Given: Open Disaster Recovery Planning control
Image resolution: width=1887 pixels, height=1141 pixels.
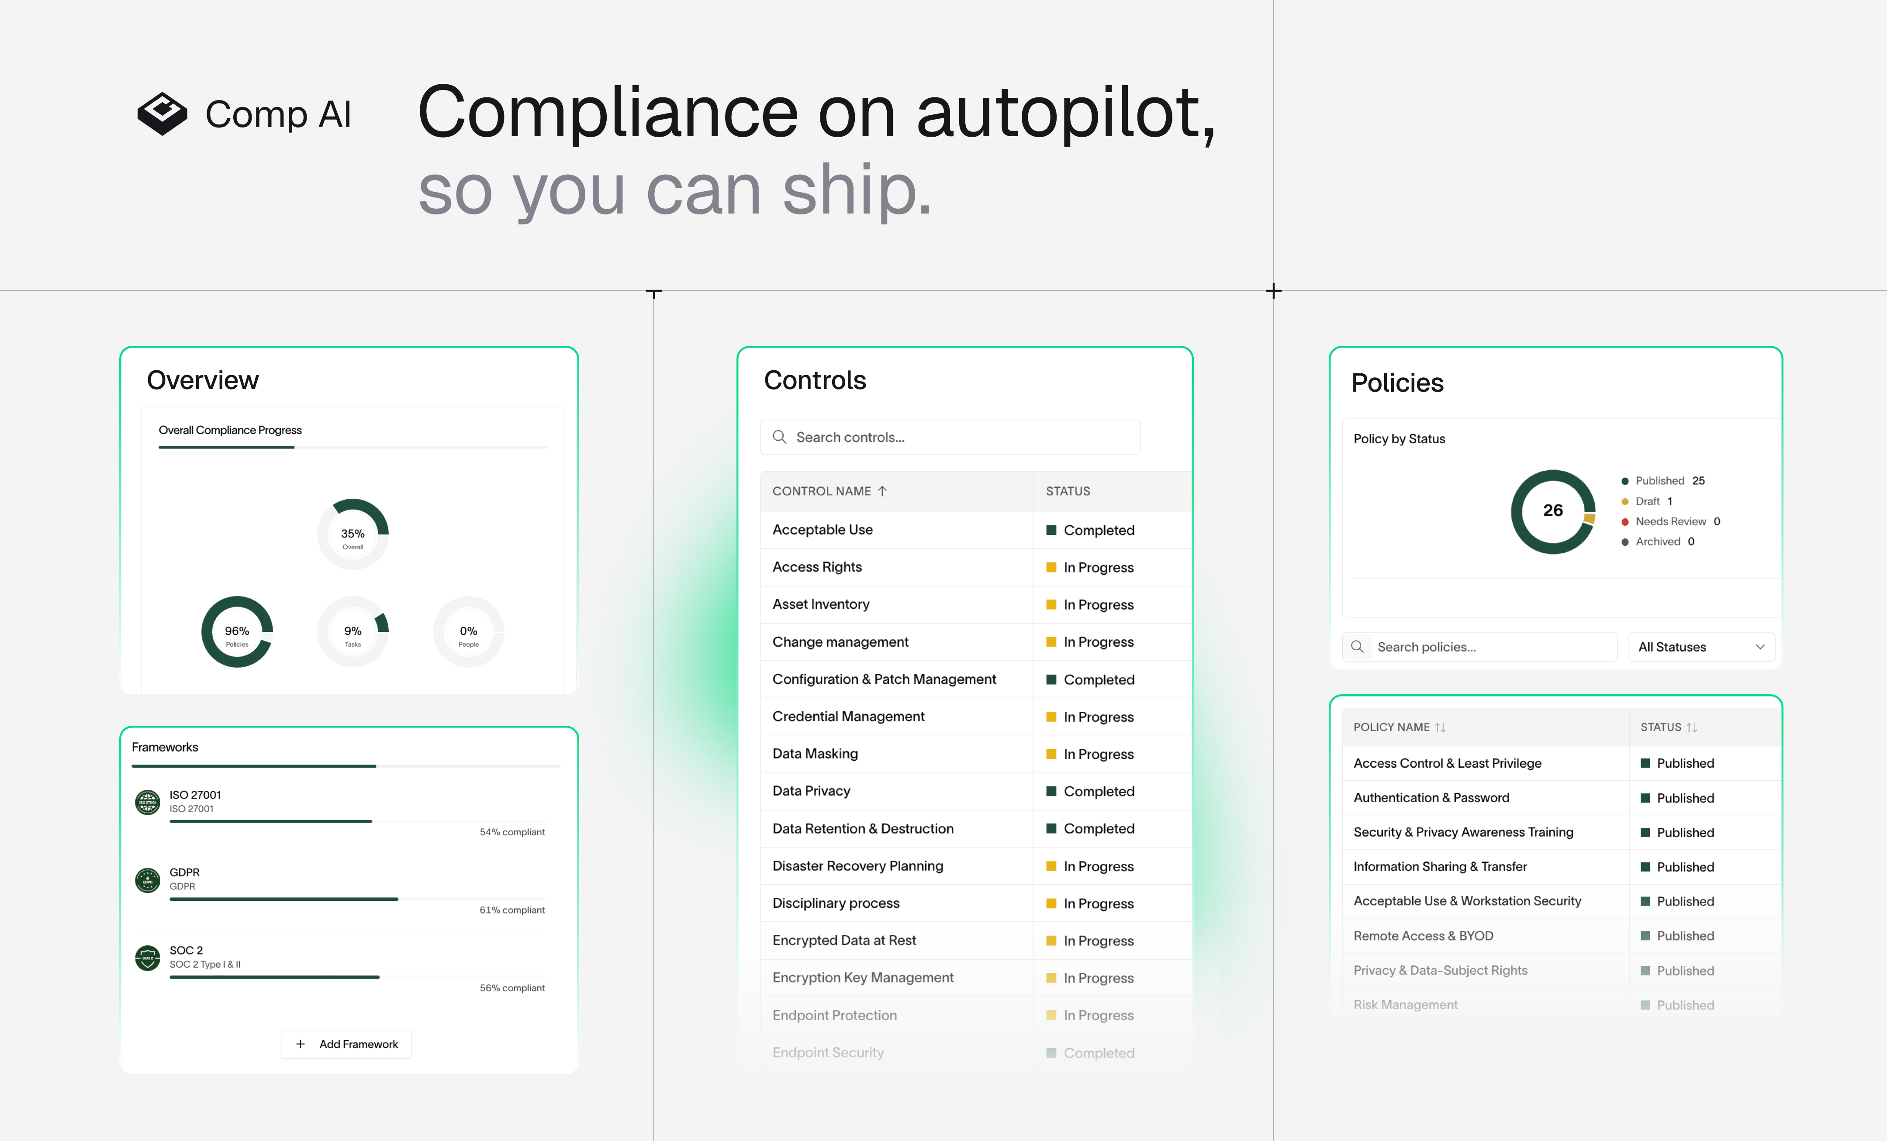Looking at the screenshot, I should click(x=858, y=865).
